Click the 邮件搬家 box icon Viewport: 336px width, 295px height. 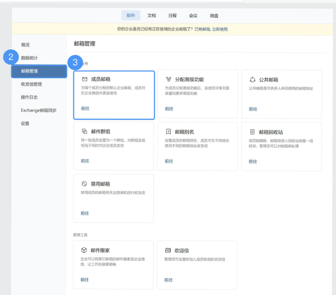84,250
